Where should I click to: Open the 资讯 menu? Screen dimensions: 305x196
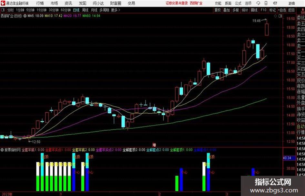click(68, 3)
